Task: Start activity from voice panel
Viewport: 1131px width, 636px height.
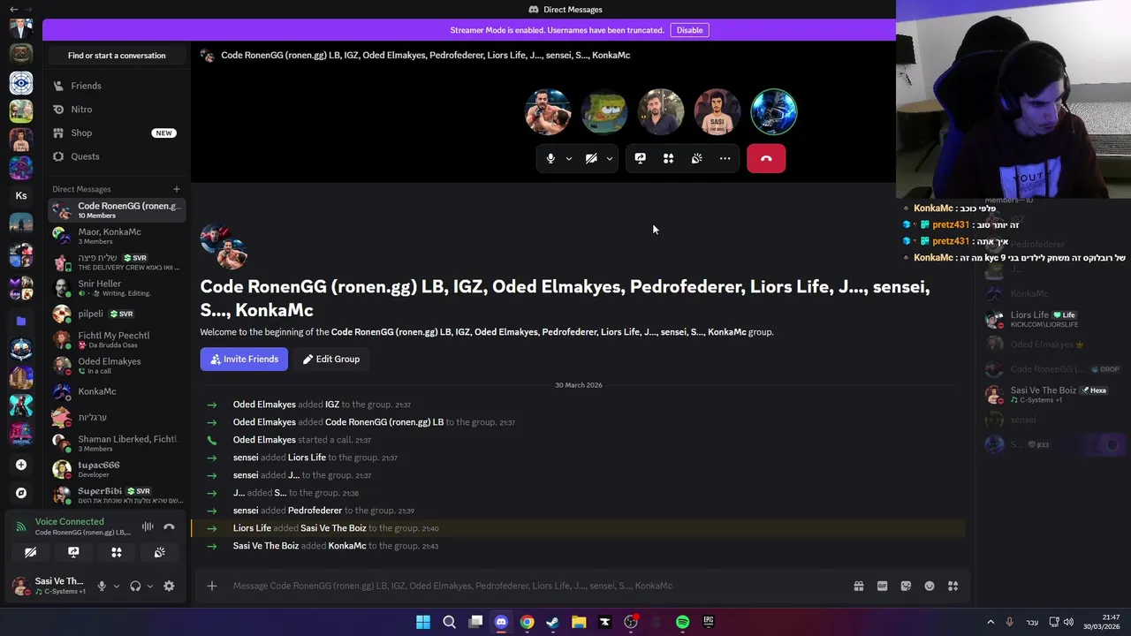Action: tap(117, 552)
